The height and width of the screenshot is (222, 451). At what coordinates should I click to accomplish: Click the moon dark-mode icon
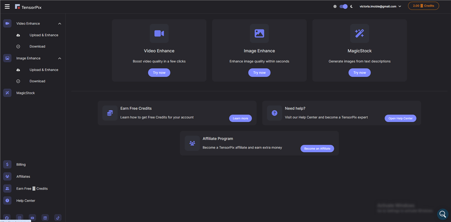click(352, 6)
